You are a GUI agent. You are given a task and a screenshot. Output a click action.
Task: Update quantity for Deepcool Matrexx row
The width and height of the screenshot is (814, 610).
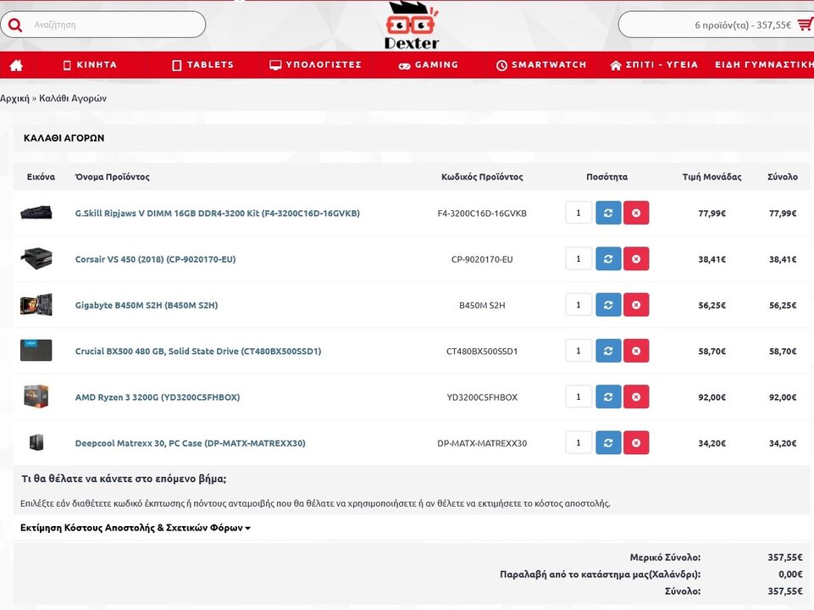(608, 443)
